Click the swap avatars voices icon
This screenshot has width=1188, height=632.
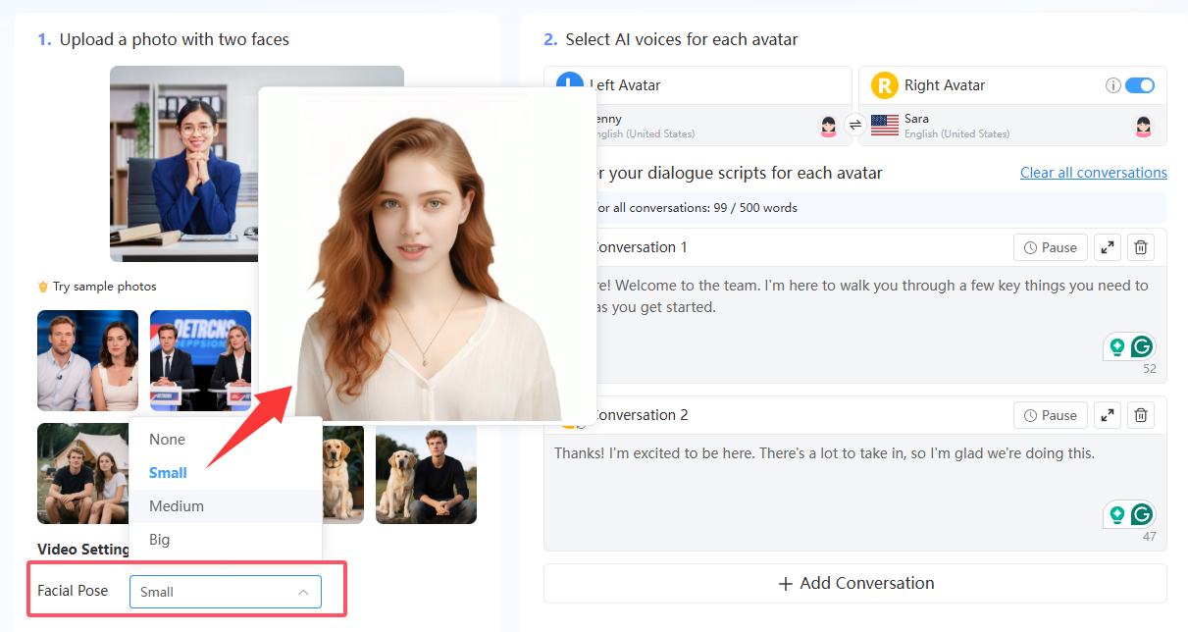[854, 126]
